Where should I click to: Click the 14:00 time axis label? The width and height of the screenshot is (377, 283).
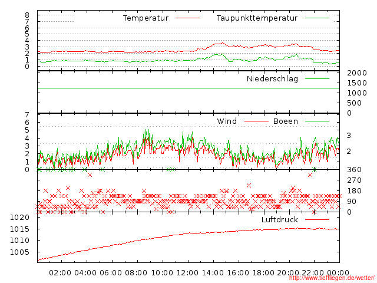click(213, 273)
